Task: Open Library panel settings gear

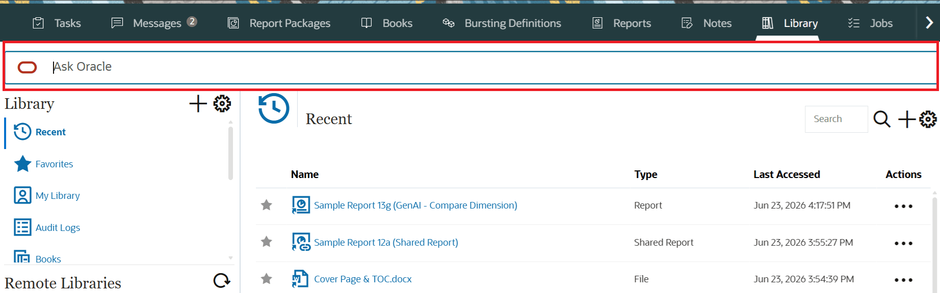Action: pos(222,104)
